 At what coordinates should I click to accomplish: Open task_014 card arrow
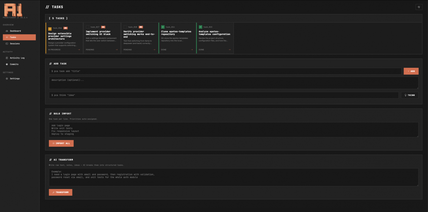pyautogui.click(x=192, y=50)
